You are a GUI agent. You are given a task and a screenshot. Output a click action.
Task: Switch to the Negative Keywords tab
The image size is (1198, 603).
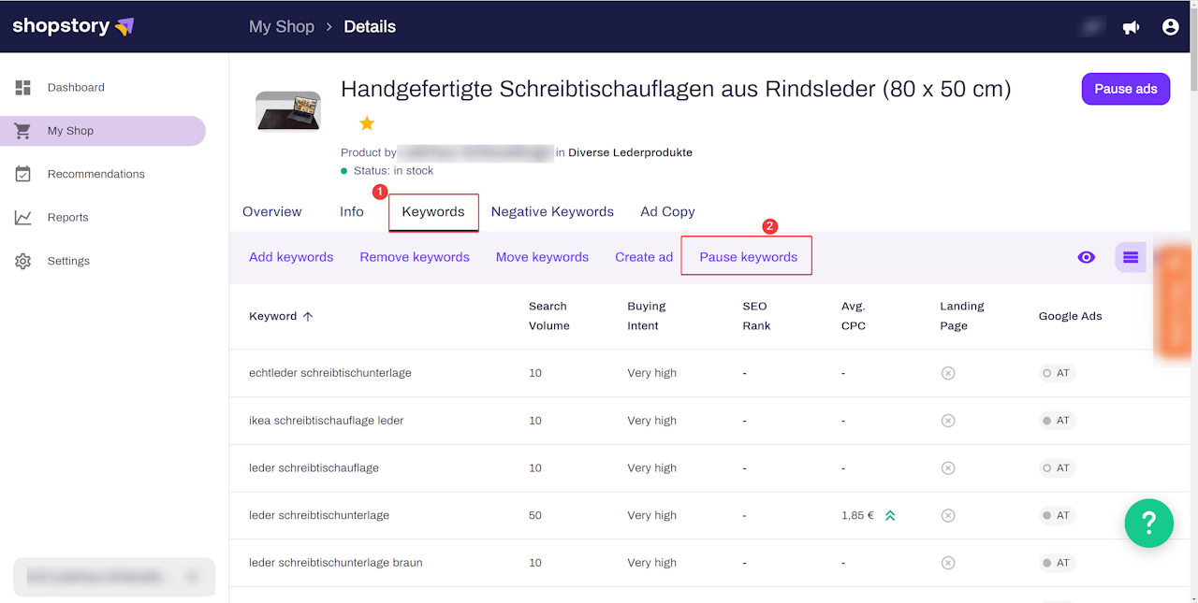[x=552, y=212]
